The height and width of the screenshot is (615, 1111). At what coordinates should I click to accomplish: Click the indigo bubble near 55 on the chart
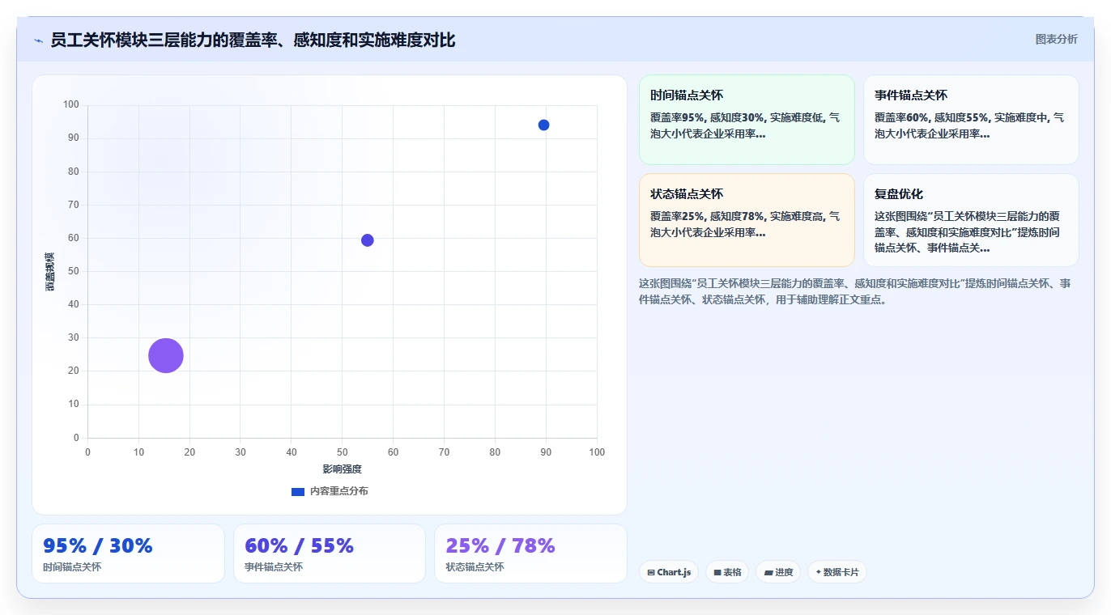tap(368, 240)
